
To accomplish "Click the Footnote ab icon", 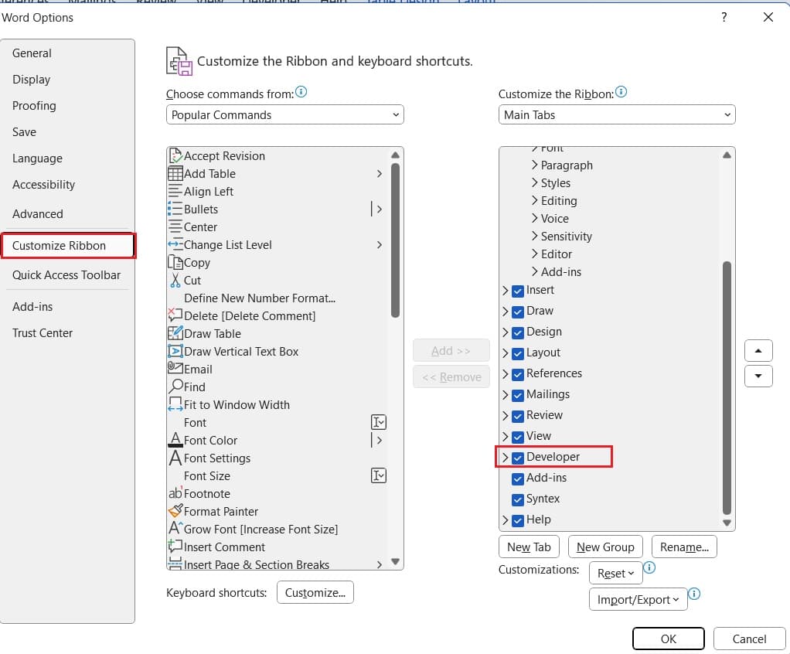I will click(175, 492).
